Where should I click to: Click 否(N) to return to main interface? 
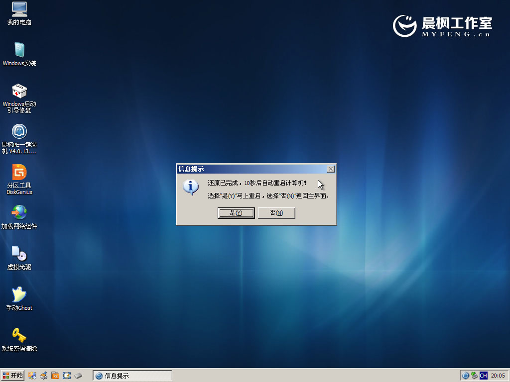pos(276,213)
